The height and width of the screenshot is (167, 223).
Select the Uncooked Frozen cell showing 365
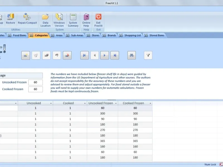102,141
